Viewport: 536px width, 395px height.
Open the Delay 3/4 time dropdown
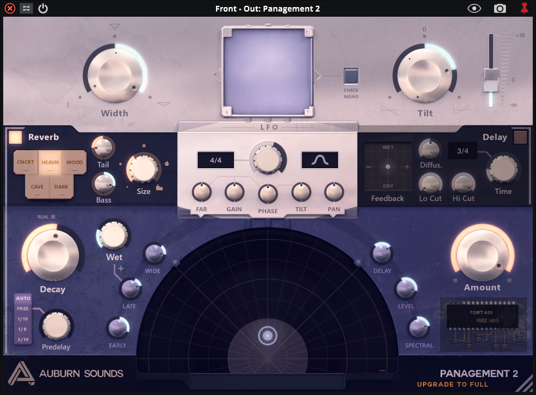(x=462, y=151)
